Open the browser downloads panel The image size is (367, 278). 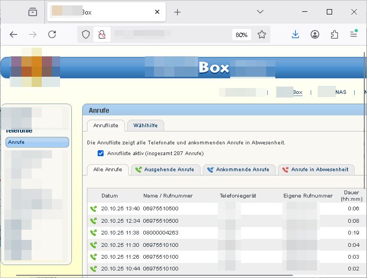[x=295, y=34]
